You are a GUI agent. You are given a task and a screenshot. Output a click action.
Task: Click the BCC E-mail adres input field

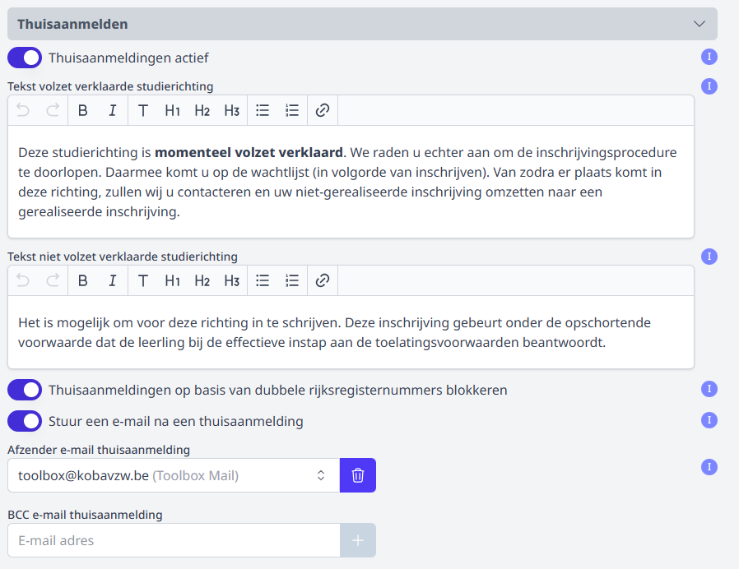point(173,540)
